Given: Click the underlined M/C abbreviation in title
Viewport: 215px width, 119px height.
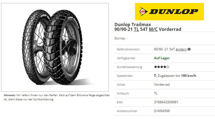Looking at the screenshot, I should point(153,29).
